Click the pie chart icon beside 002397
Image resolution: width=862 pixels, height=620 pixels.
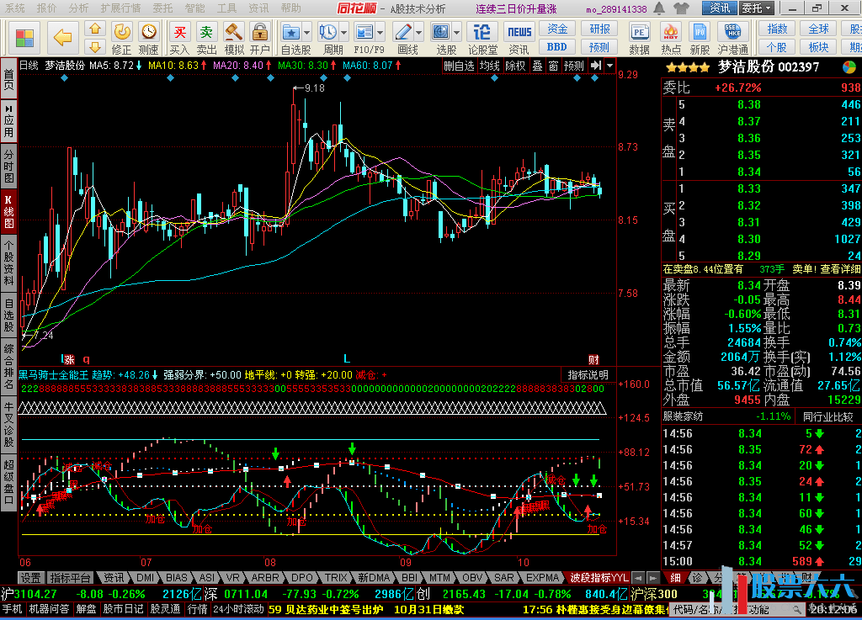[x=849, y=67]
